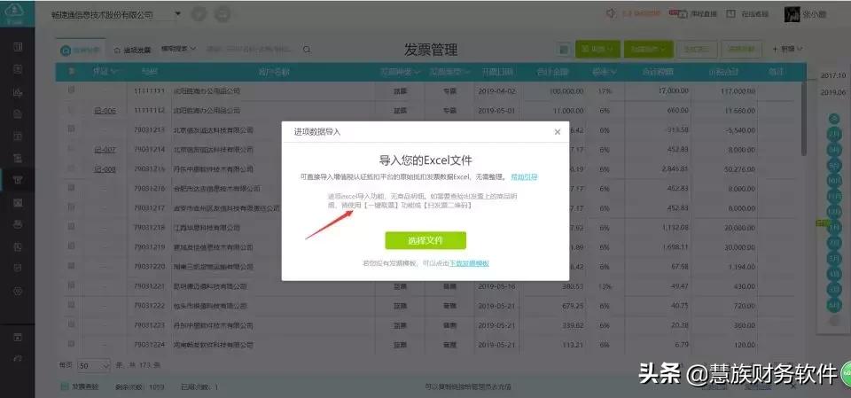Open voucher link 记-008

[105, 169]
